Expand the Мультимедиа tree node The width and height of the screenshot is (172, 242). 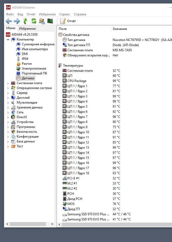tap(8, 103)
